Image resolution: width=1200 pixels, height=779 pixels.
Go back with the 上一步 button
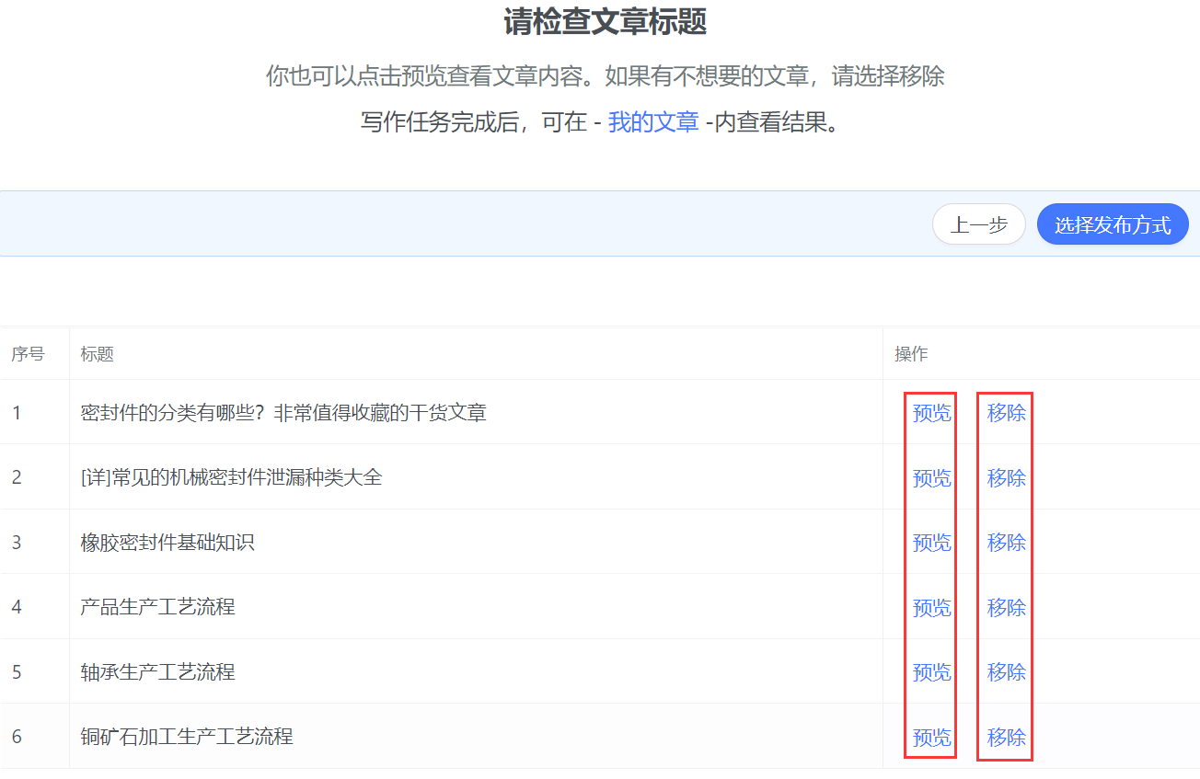coord(978,224)
